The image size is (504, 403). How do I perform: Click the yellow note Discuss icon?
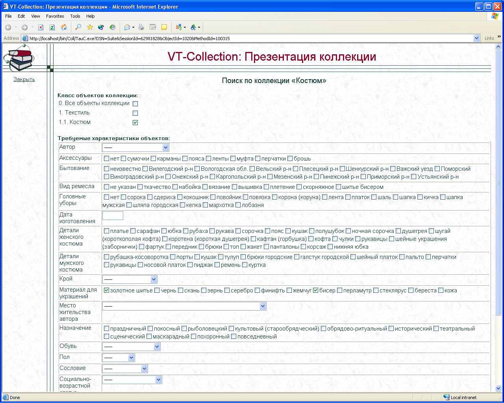pyautogui.click(x=164, y=27)
